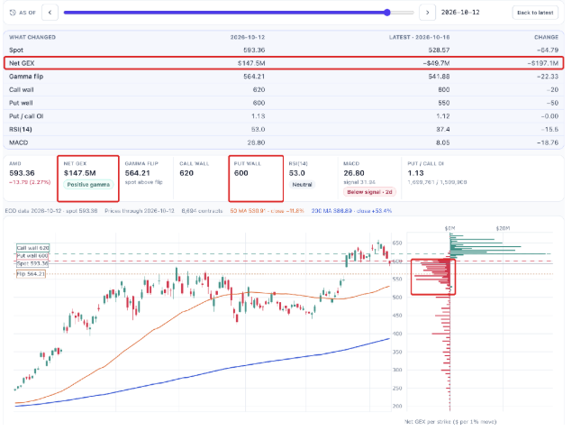Click the 200 MA legend text
The width and height of the screenshot is (581, 431).
[x=351, y=211]
